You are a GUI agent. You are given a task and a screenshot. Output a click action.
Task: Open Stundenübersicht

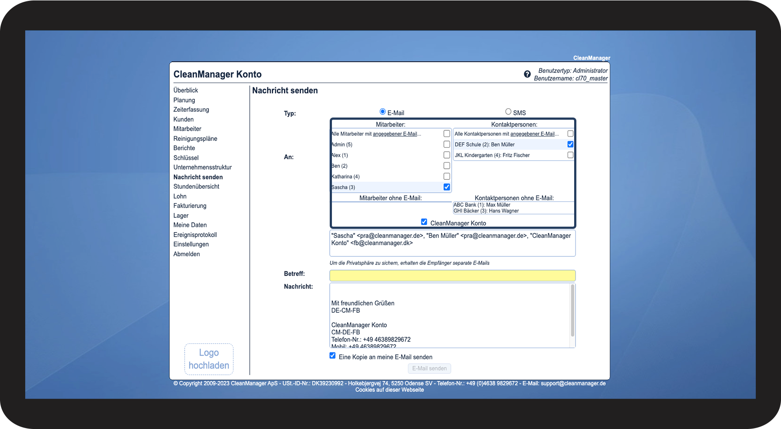196,186
